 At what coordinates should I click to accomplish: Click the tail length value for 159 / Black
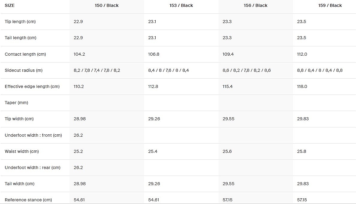(x=301, y=38)
